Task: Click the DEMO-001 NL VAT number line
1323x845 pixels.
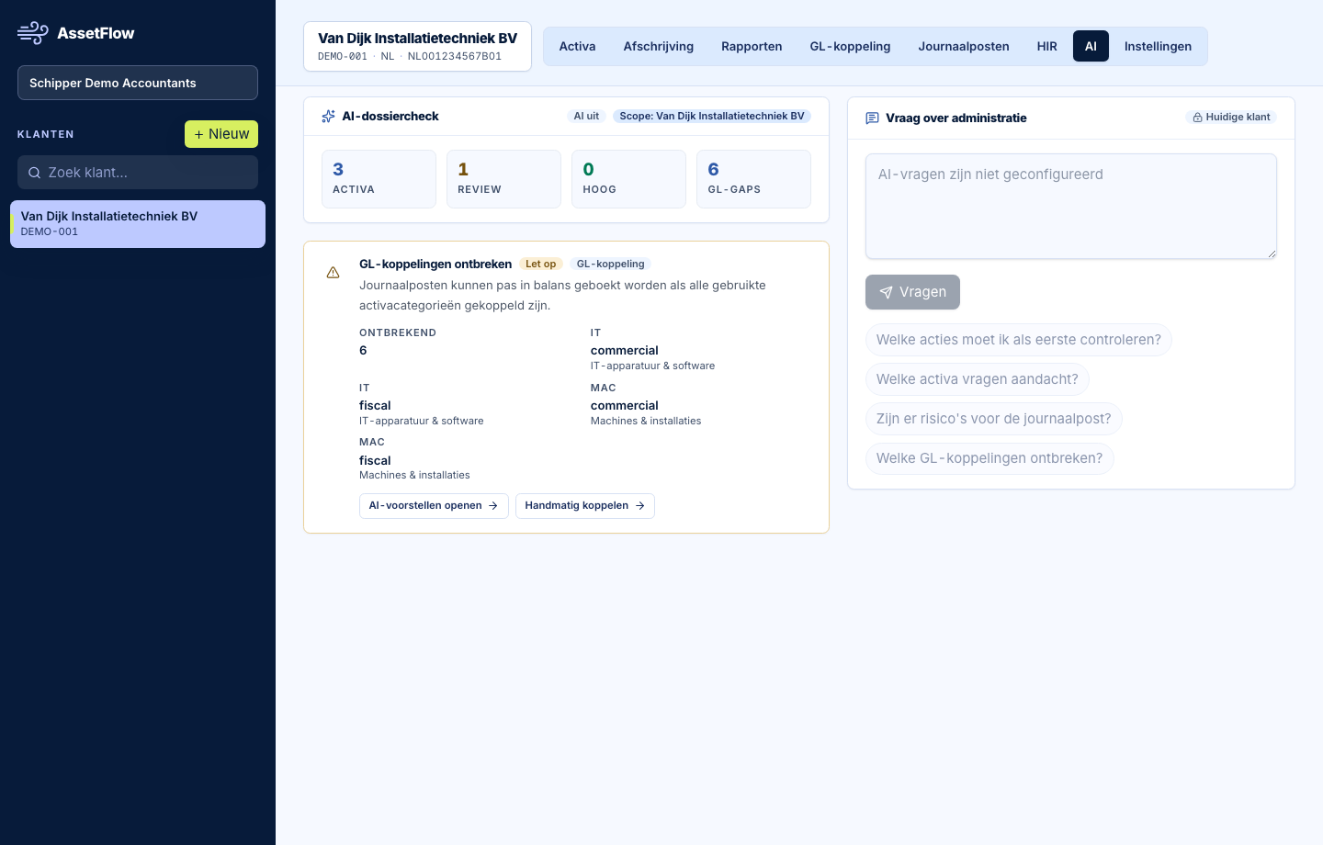Action: coord(410,57)
